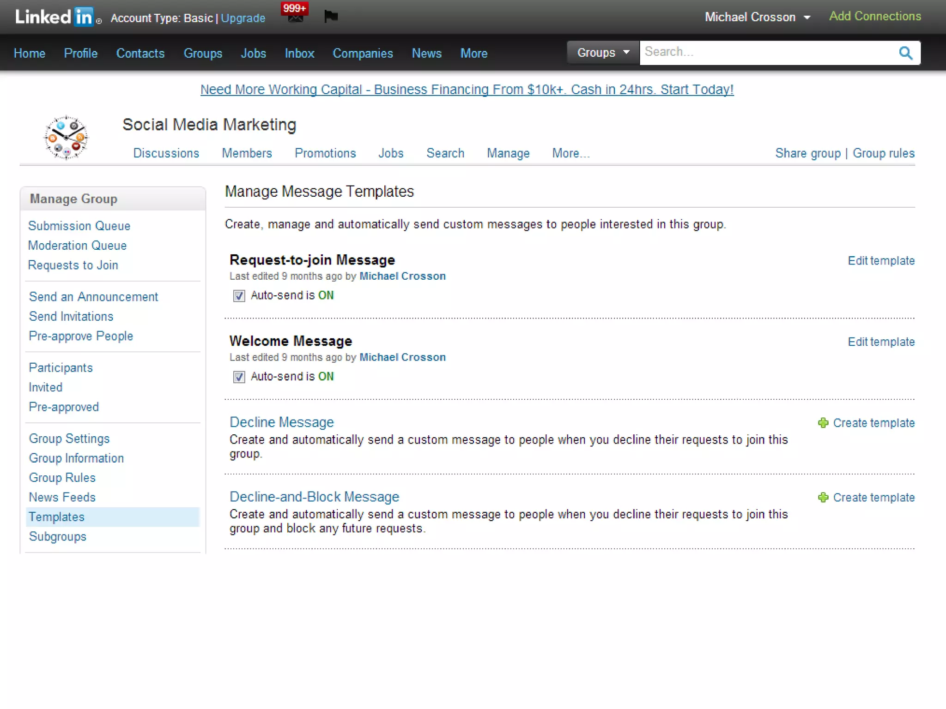Edit the Request-to-join Message template

click(x=881, y=261)
